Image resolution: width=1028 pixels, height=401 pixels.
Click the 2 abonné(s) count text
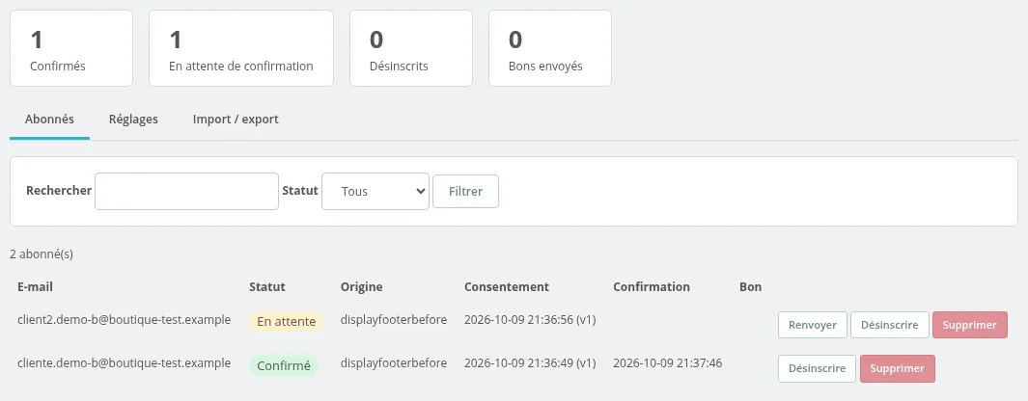click(x=42, y=254)
